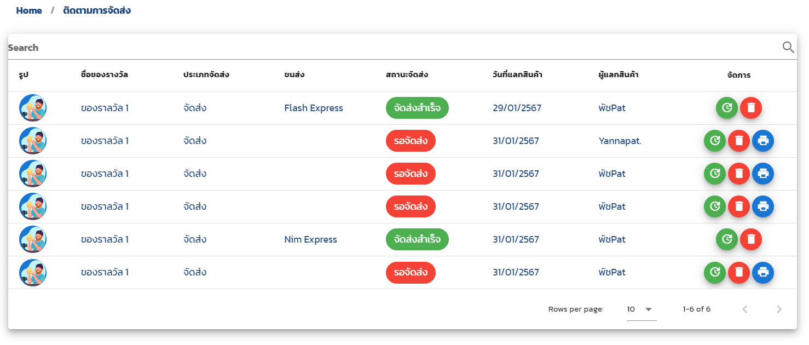Print the shipping label for Yannapat's row

(763, 141)
